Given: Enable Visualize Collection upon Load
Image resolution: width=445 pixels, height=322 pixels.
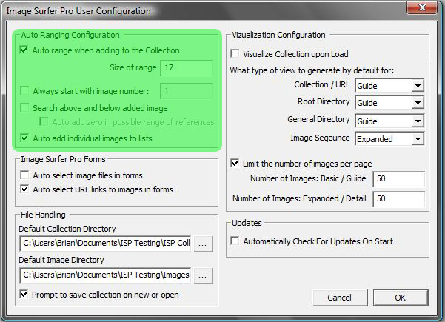Looking at the screenshot, I should click(x=235, y=53).
